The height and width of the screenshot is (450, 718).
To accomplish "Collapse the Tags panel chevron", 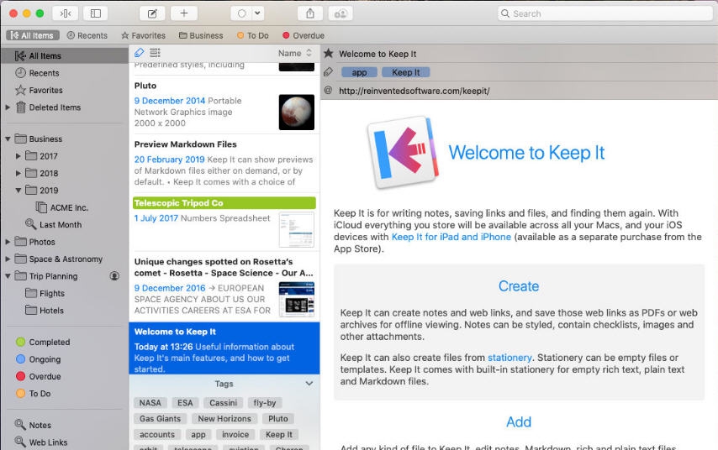I will 309,383.
